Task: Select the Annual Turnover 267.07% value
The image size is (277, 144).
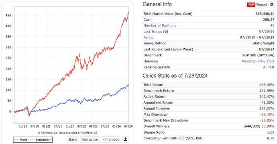Action: [267, 108]
